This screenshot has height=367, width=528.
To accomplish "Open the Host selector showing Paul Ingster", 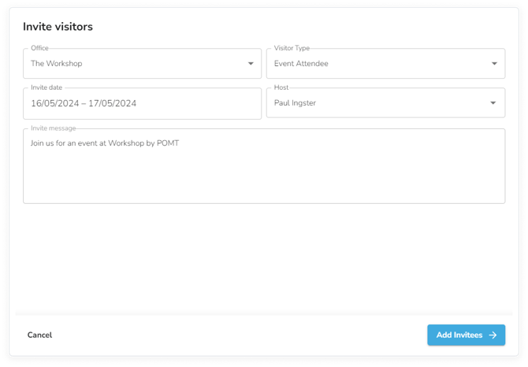I will point(385,103).
